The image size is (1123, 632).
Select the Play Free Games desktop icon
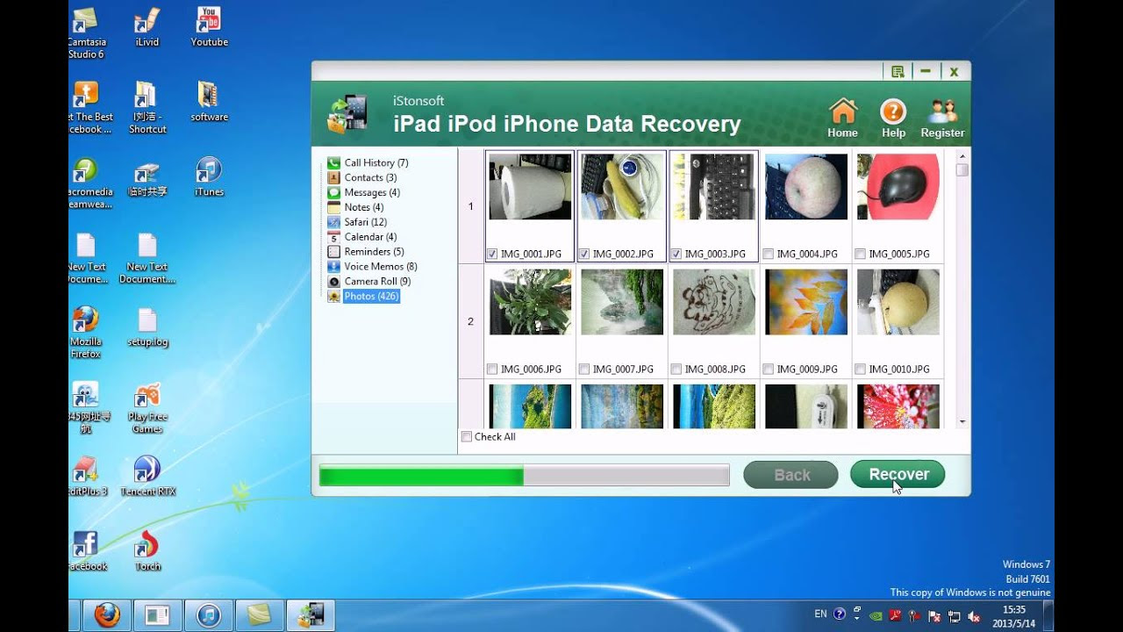[x=147, y=408]
